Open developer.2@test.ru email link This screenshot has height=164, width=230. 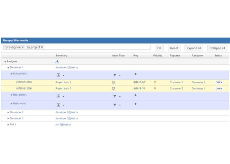[67, 112]
